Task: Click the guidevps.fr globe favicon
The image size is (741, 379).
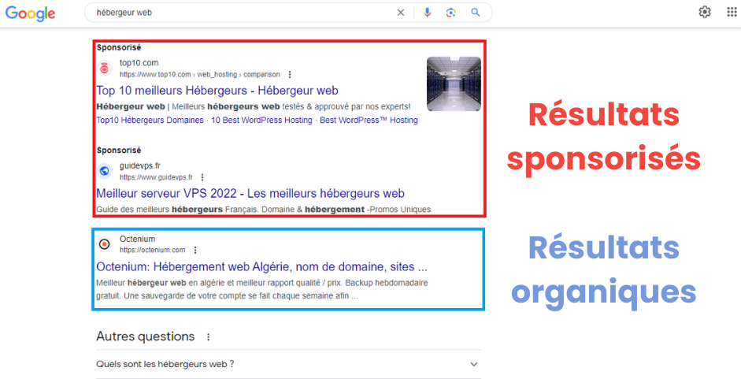Action: [105, 171]
